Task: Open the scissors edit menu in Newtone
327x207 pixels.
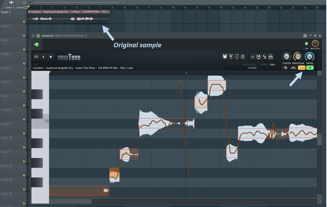Action: pyautogui.click(x=231, y=57)
